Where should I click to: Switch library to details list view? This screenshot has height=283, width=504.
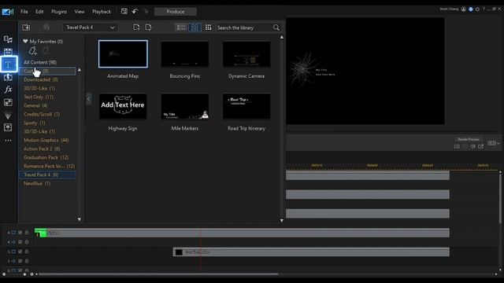coord(181,28)
